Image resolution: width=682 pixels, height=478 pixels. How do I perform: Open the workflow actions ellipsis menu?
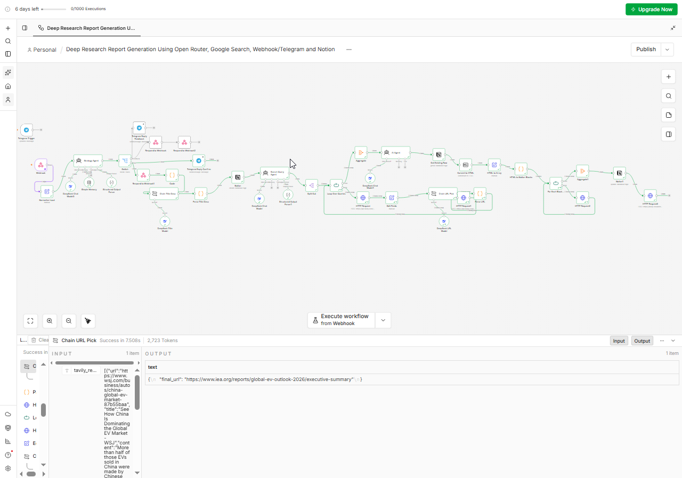pyautogui.click(x=349, y=50)
